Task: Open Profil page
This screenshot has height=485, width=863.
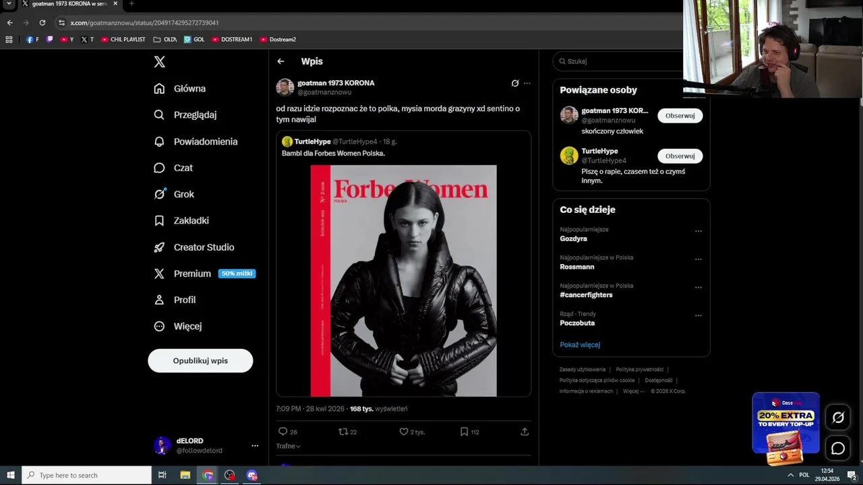Action: coord(175,300)
